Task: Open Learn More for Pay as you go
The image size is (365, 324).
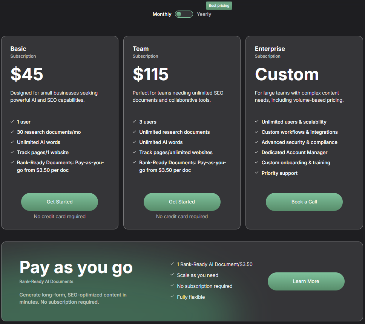Action: tap(306, 281)
